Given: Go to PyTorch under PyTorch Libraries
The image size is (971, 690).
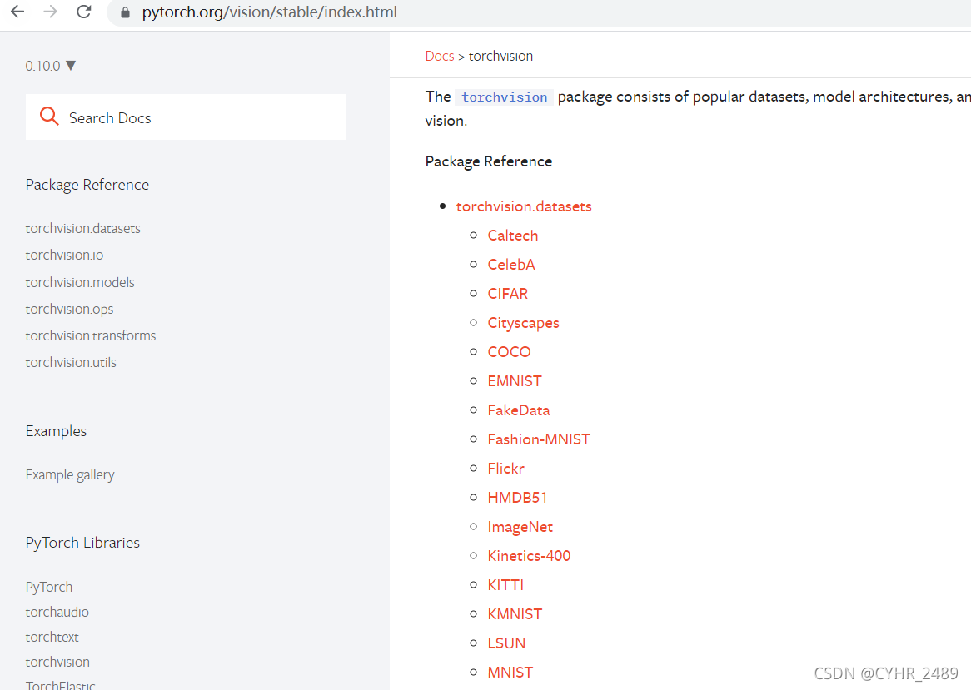Looking at the screenshot, I should tap(49, 587).
